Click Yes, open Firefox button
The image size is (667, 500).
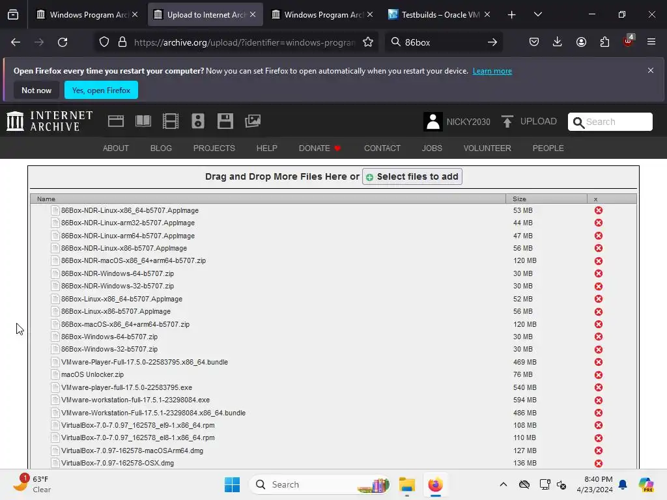point(101,90)
